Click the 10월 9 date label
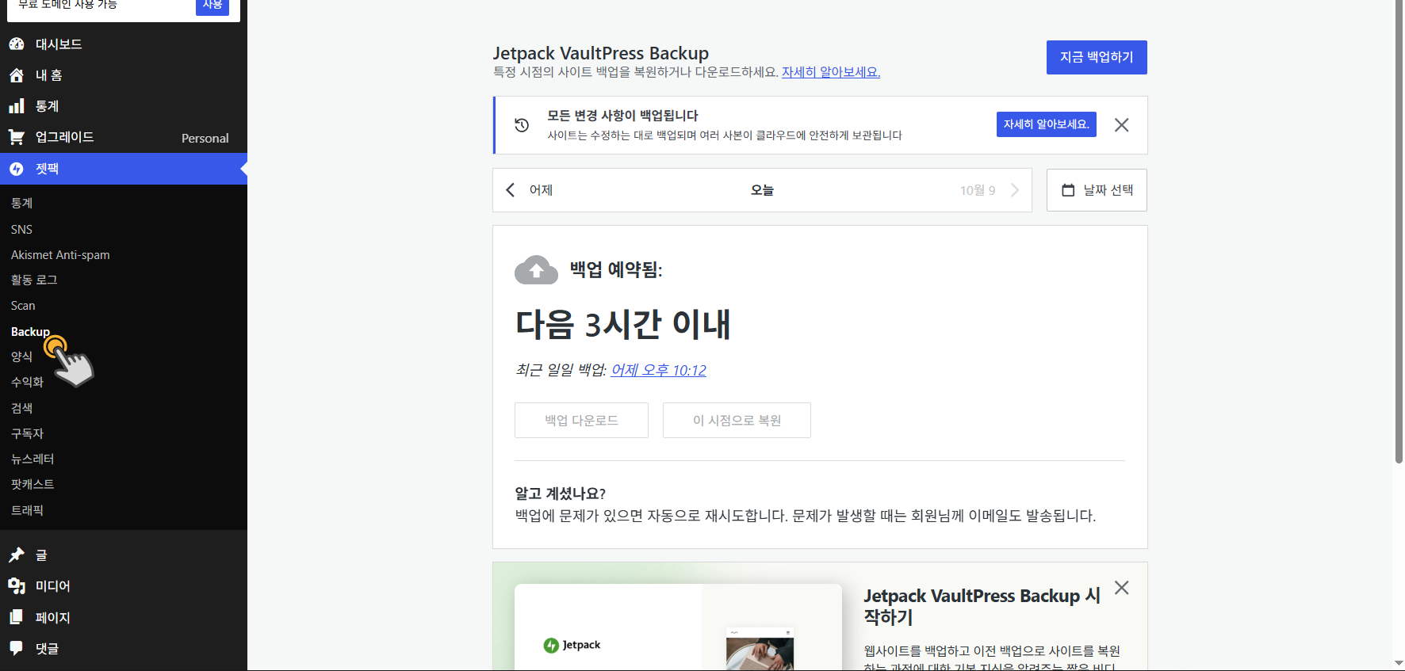The height and width of the screenshot is (671, 1405). coord(978,190)
